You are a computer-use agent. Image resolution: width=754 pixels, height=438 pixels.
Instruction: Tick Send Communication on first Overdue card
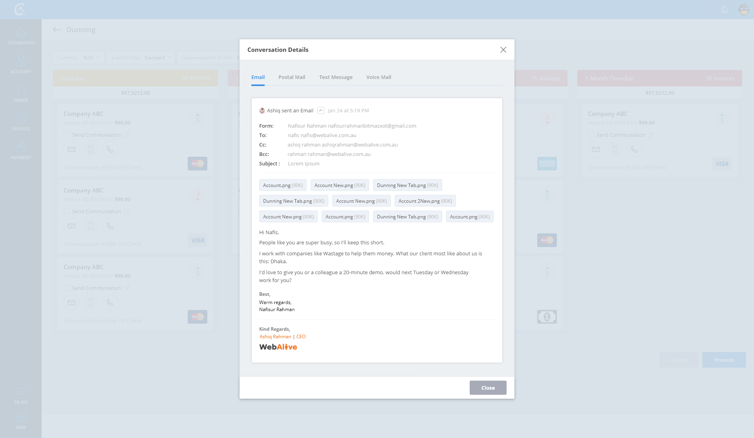67,135
